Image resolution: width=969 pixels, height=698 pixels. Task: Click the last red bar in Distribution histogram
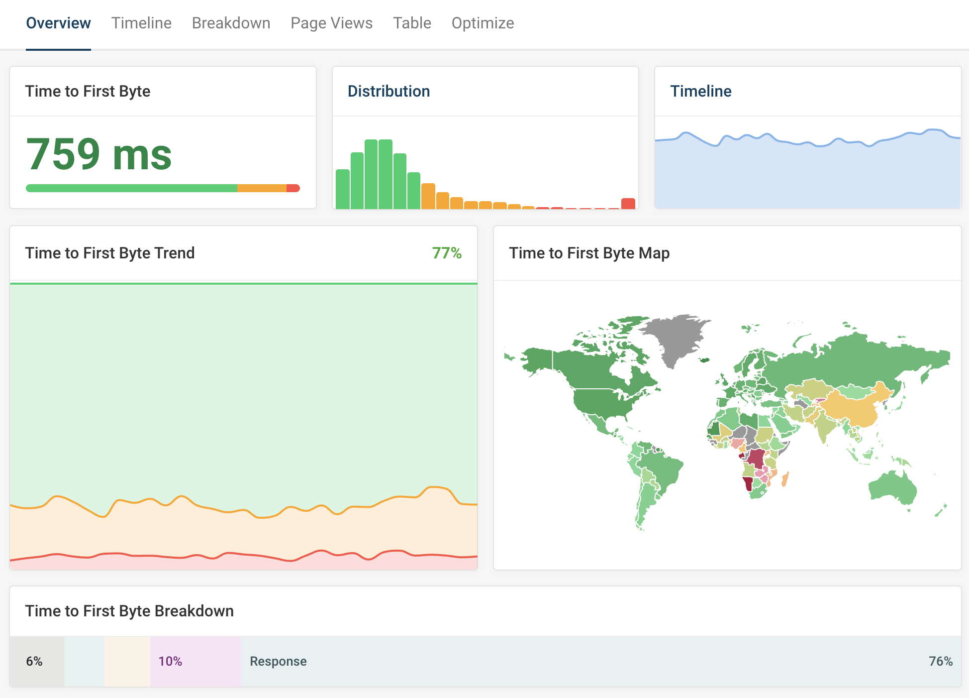pos(628,204)
